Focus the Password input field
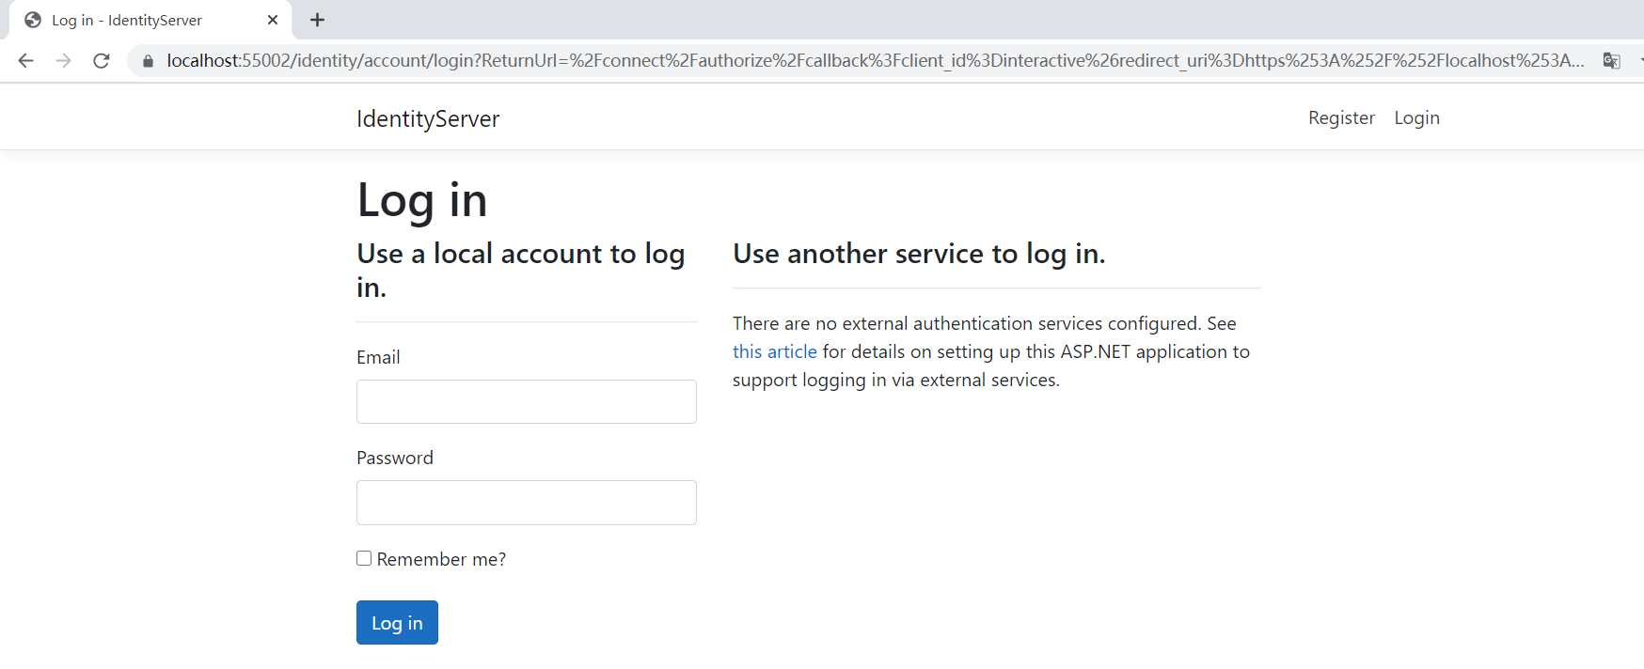Image resolution: width=1644 pixels, height=669 pixels. click(x=527, y=503)
